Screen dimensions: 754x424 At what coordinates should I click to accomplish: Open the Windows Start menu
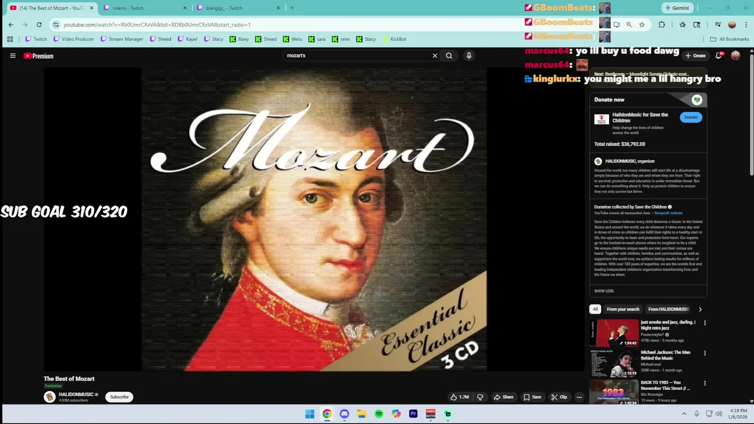[309, 414]
